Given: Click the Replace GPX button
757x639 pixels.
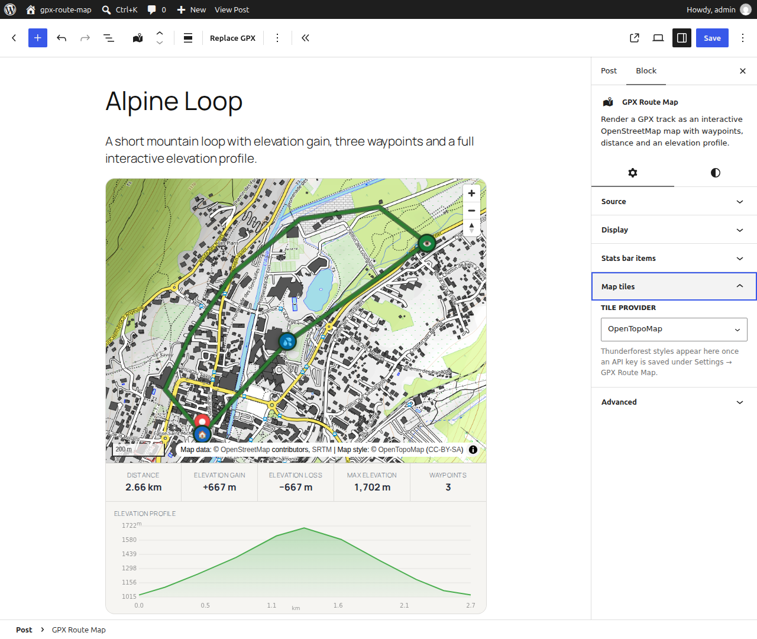Looking at the screenshot, I should click(x=232, y=38).
